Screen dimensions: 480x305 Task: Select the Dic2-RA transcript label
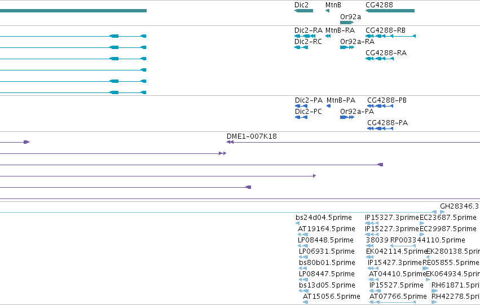pyautogui.click(x=309, y=30)
